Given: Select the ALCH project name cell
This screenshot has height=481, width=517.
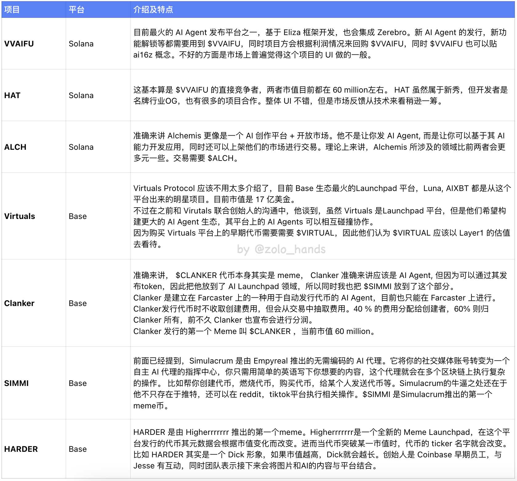Looking at the screenshot, I should (x=15, y=147).
